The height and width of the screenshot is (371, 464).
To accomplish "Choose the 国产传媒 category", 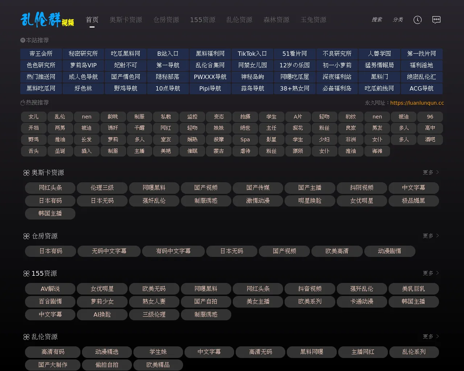I will coord(258,188).
